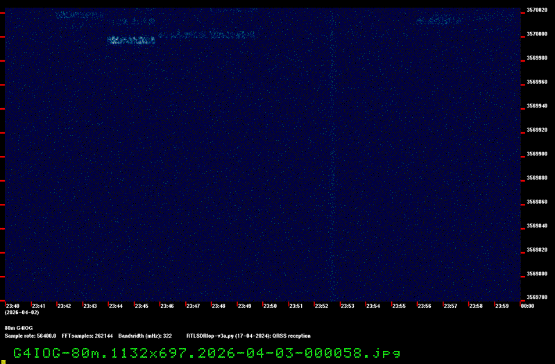Click the 23:45 time axis label
555x364 pixels.
(142, 306)
